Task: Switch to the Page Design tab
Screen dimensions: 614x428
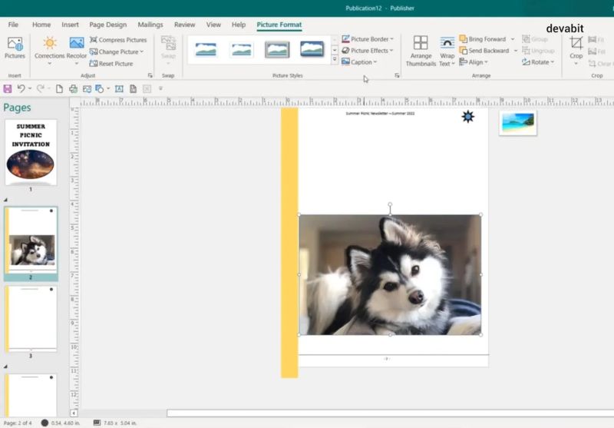Action: pos(108,25)
